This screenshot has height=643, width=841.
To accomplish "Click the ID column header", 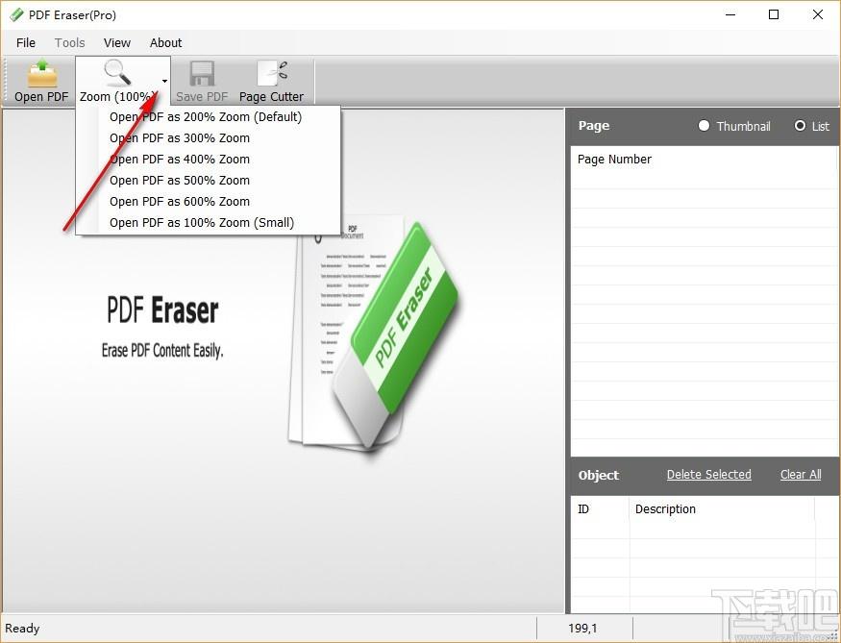I will tap(583, 509).
